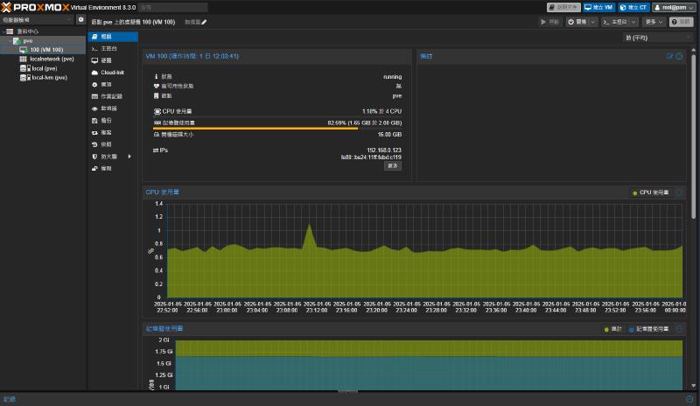This screenshot has width=700, height=406.
Task: Click the memory usage progress bar
Action: click(277, 128)
